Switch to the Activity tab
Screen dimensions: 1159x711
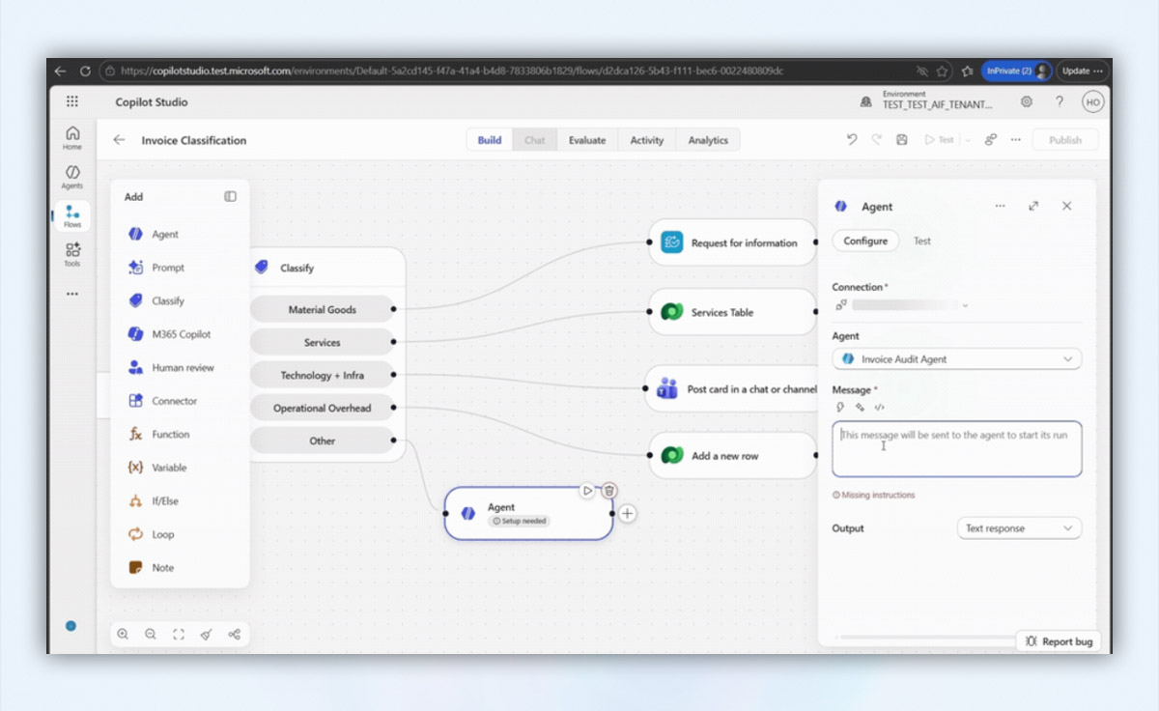(647, 140)
